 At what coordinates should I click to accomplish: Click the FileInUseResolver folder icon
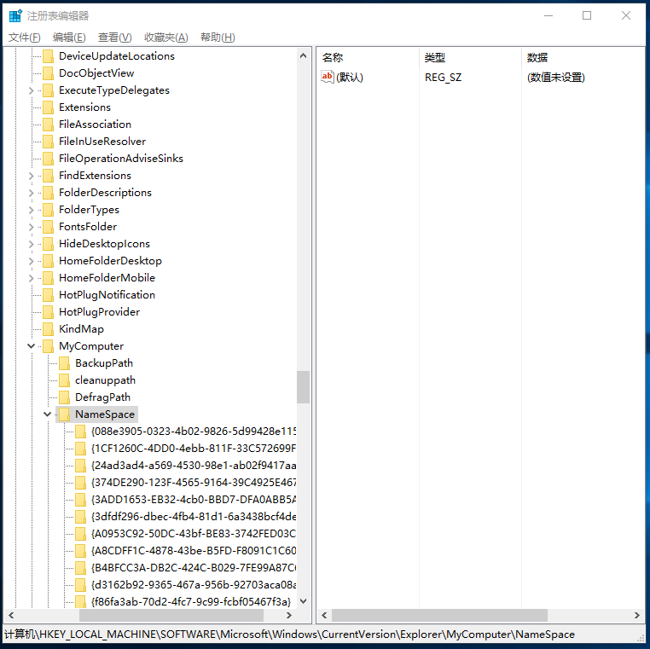pyautogui.click(x=48, y=142)
